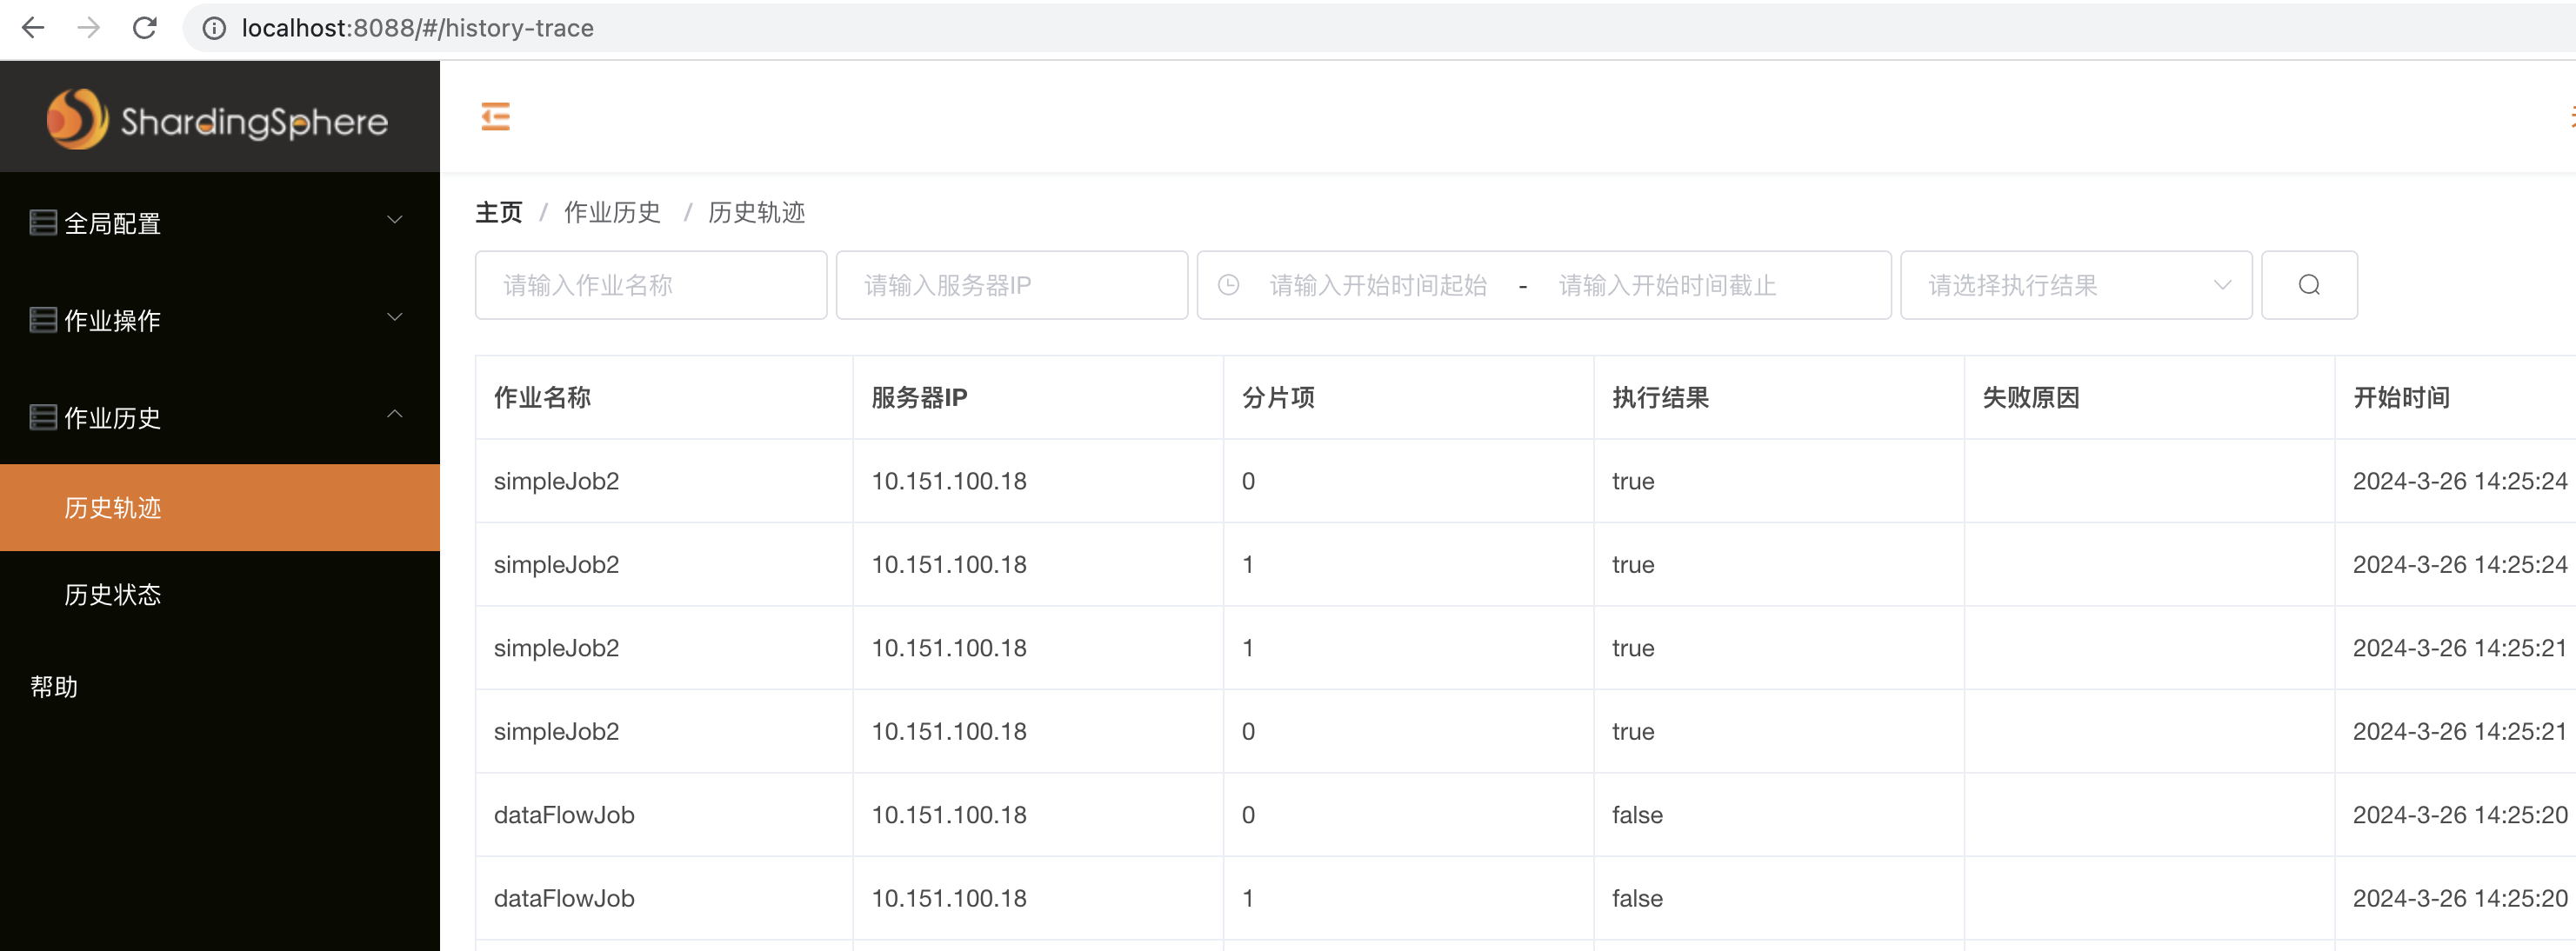Click the 作业操作 sidebar icon

tap(41, 319)
